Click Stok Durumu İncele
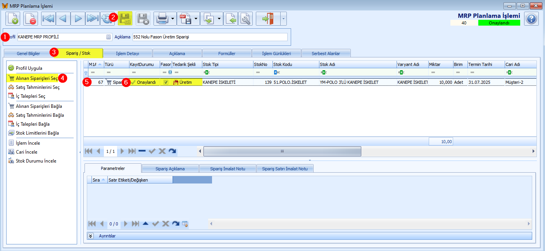 [36, 161]
